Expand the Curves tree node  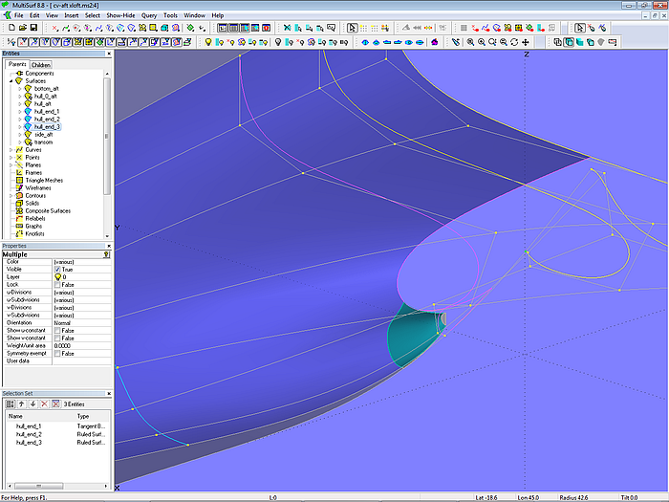click(x=10, y=150)
